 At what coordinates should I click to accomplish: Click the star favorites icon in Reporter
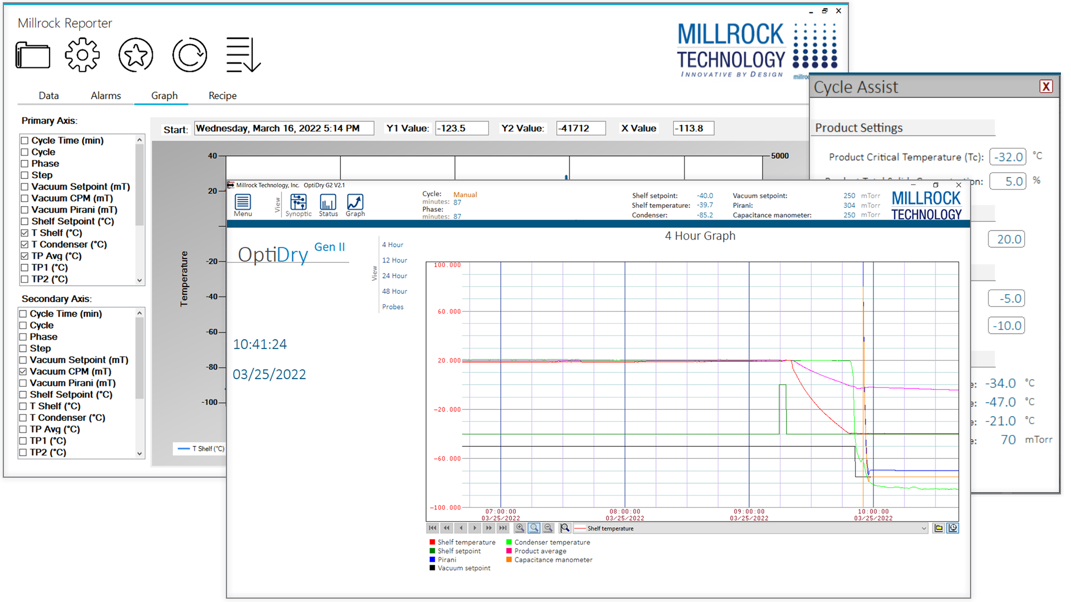136,55
